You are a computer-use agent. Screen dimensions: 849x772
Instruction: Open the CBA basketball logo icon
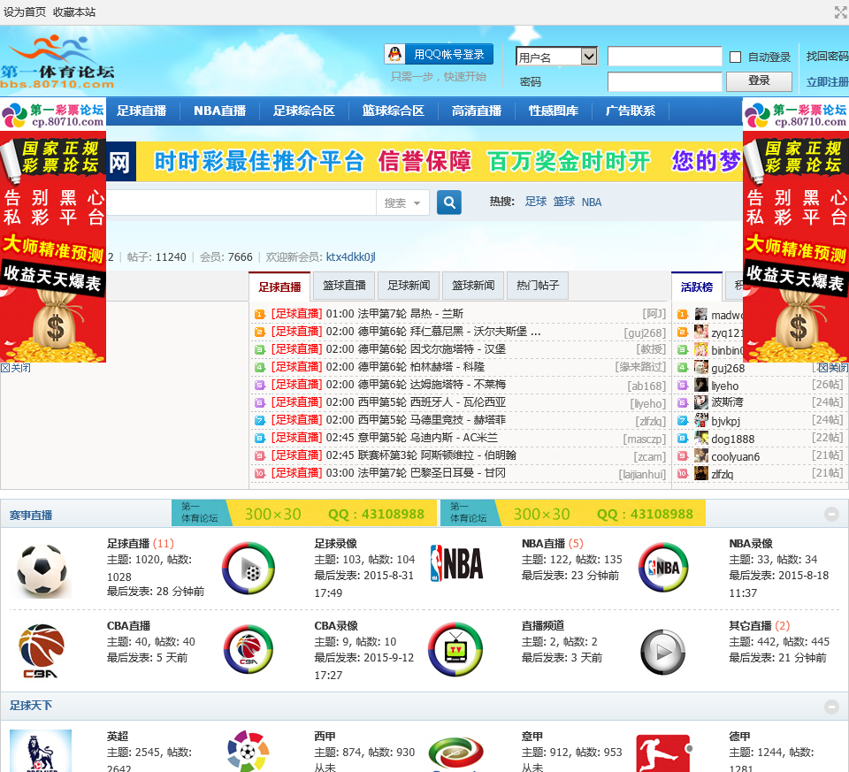coord(42,651)
